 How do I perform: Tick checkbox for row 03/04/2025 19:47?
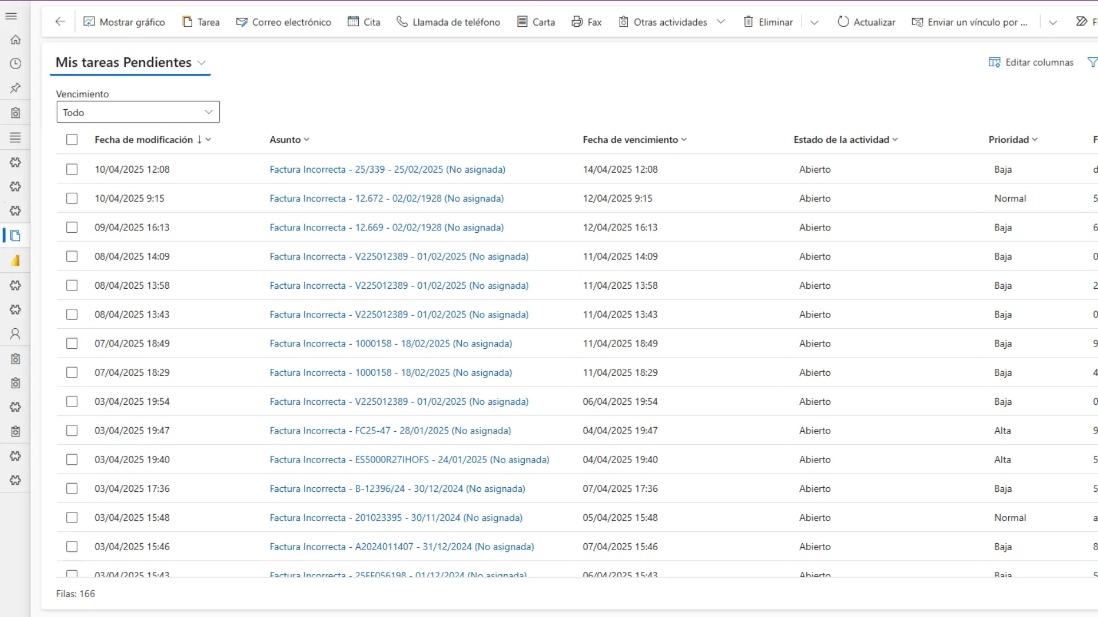tap(72, 431)
